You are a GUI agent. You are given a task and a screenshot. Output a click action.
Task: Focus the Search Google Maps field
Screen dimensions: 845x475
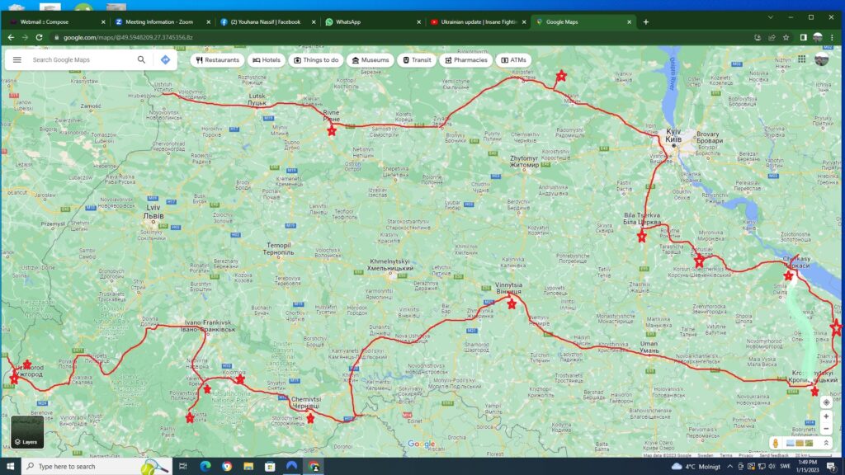tap(81, 59)
